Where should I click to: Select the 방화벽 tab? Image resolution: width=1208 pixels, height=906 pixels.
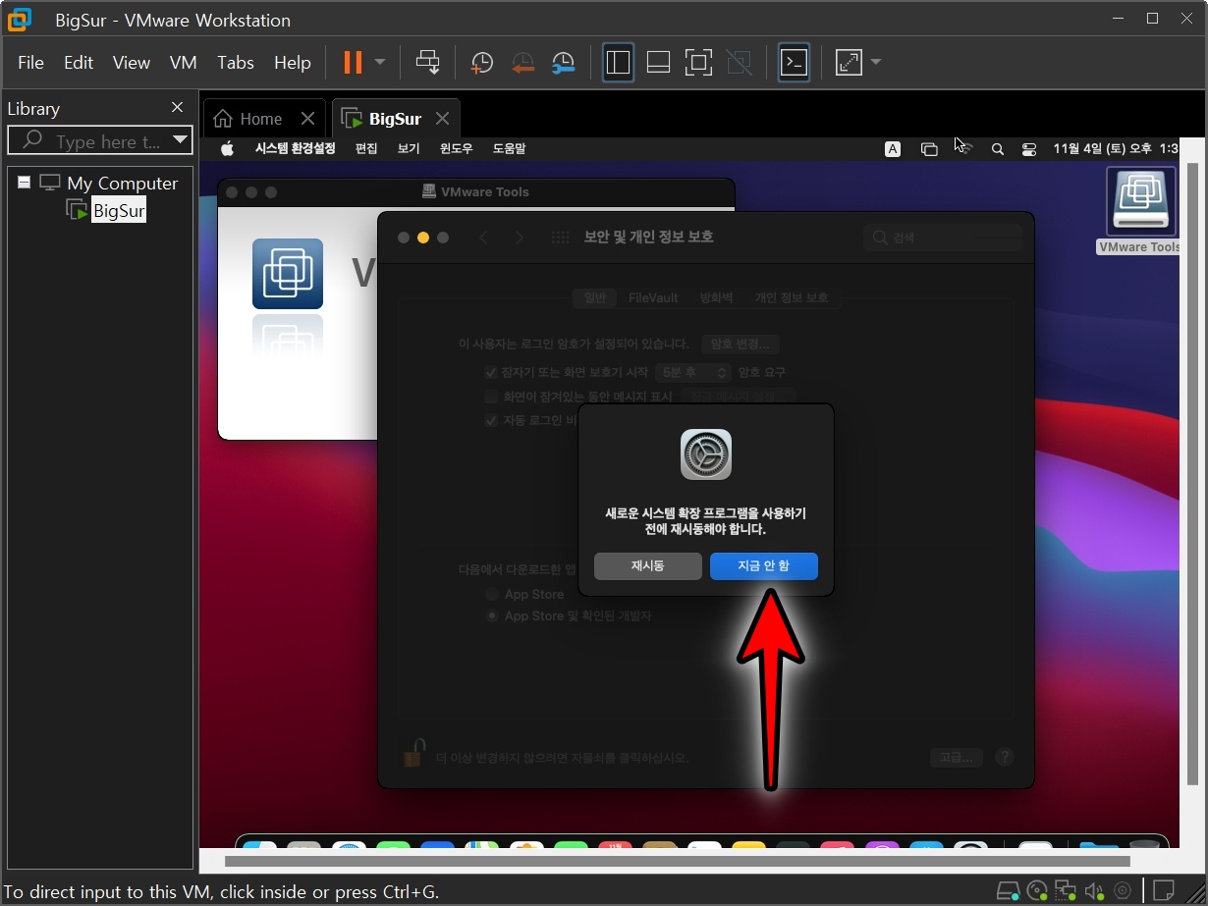point(716,297)
